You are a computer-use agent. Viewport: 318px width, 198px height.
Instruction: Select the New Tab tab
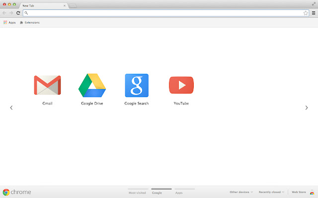tap(43, 5)
